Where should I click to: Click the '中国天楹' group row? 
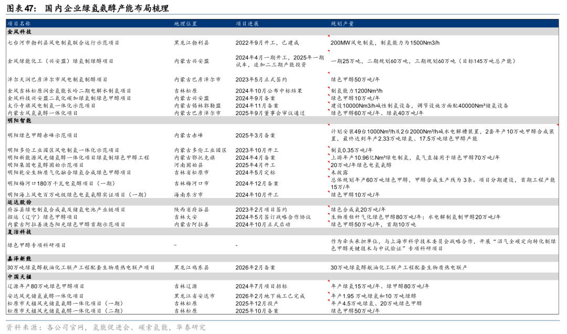coord(282,277)
